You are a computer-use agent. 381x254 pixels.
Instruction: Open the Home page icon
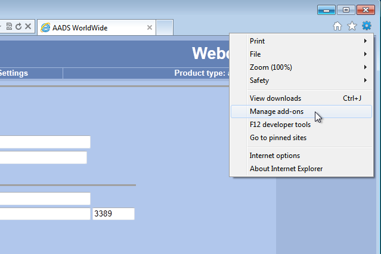click(337, 26)
